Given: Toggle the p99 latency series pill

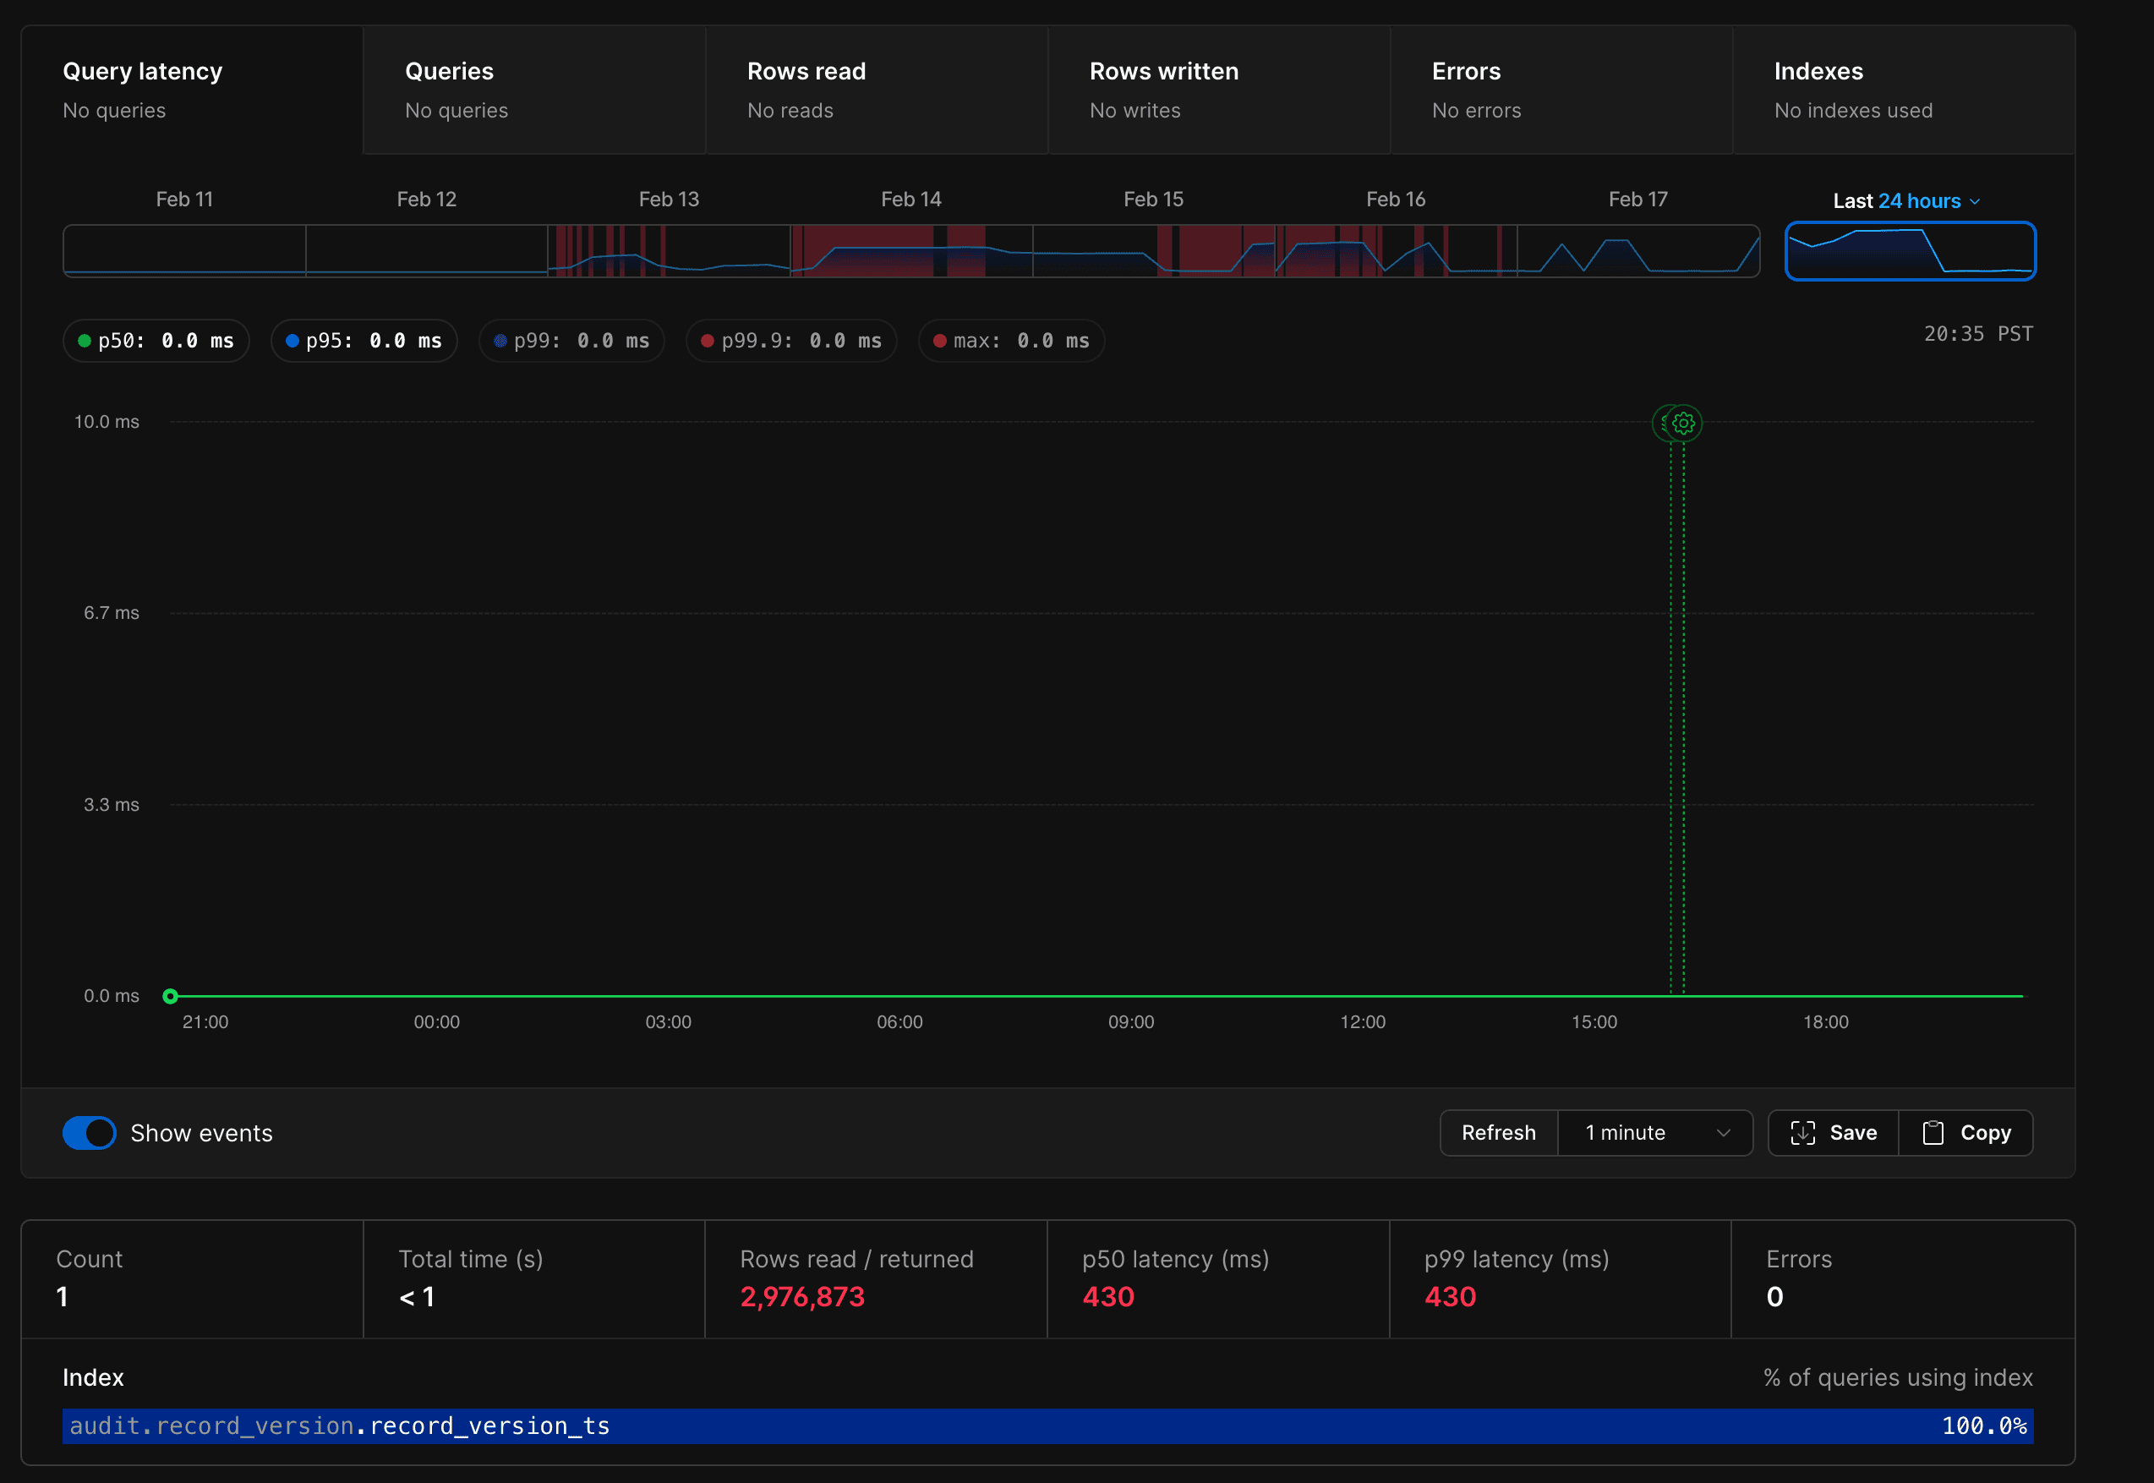Looking at the screenshot, I should [572, 341].
